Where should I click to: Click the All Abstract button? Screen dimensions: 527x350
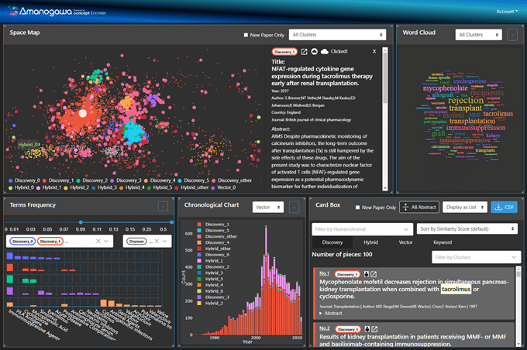pos(419,208)
